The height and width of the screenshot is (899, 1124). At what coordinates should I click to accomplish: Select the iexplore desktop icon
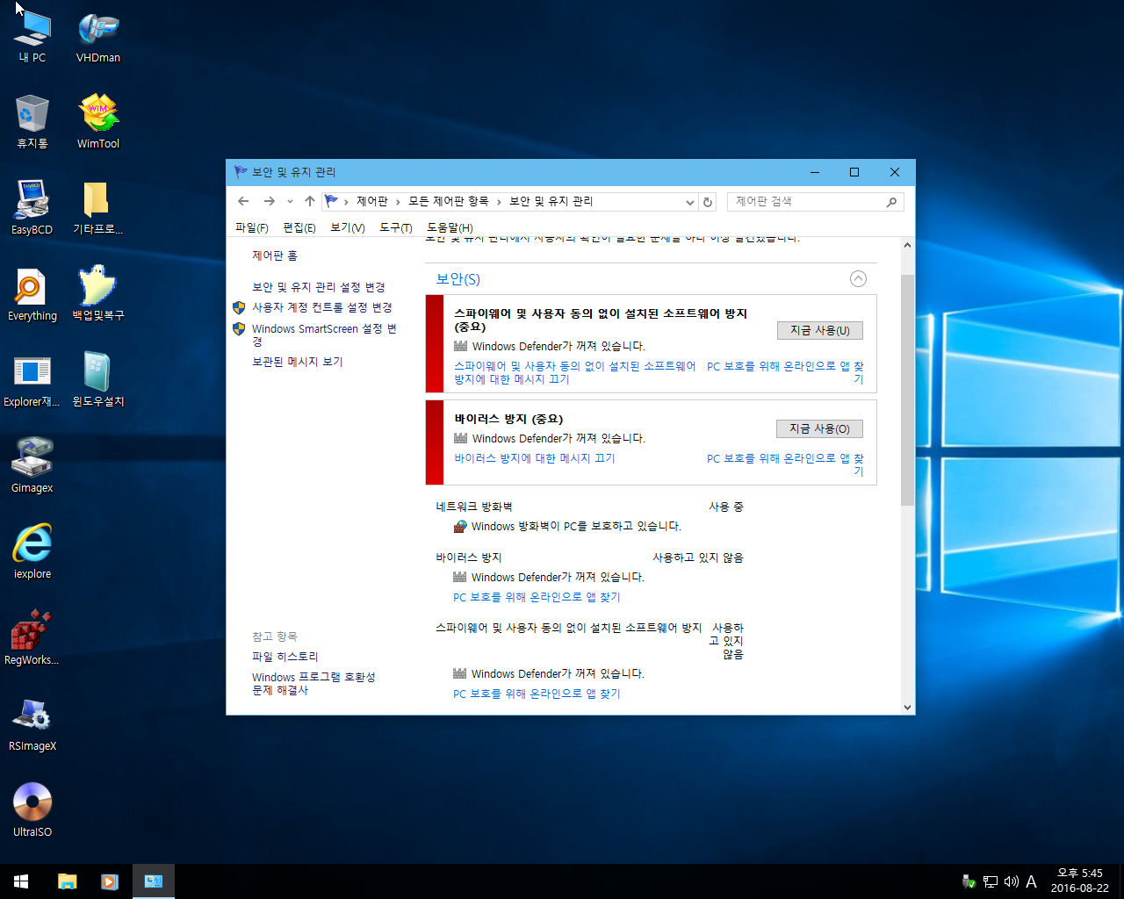tap(32, 552)
